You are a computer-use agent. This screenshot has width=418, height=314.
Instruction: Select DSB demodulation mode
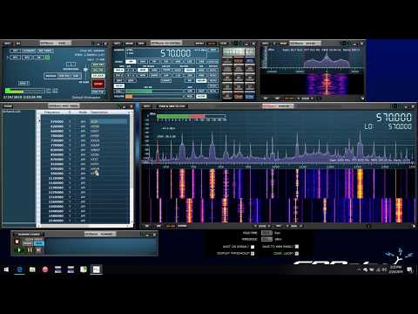(179, 62)
